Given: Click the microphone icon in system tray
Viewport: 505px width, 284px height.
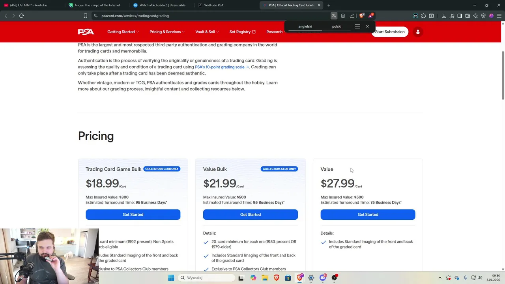Looking at the screenshot, I should [465, 278].
